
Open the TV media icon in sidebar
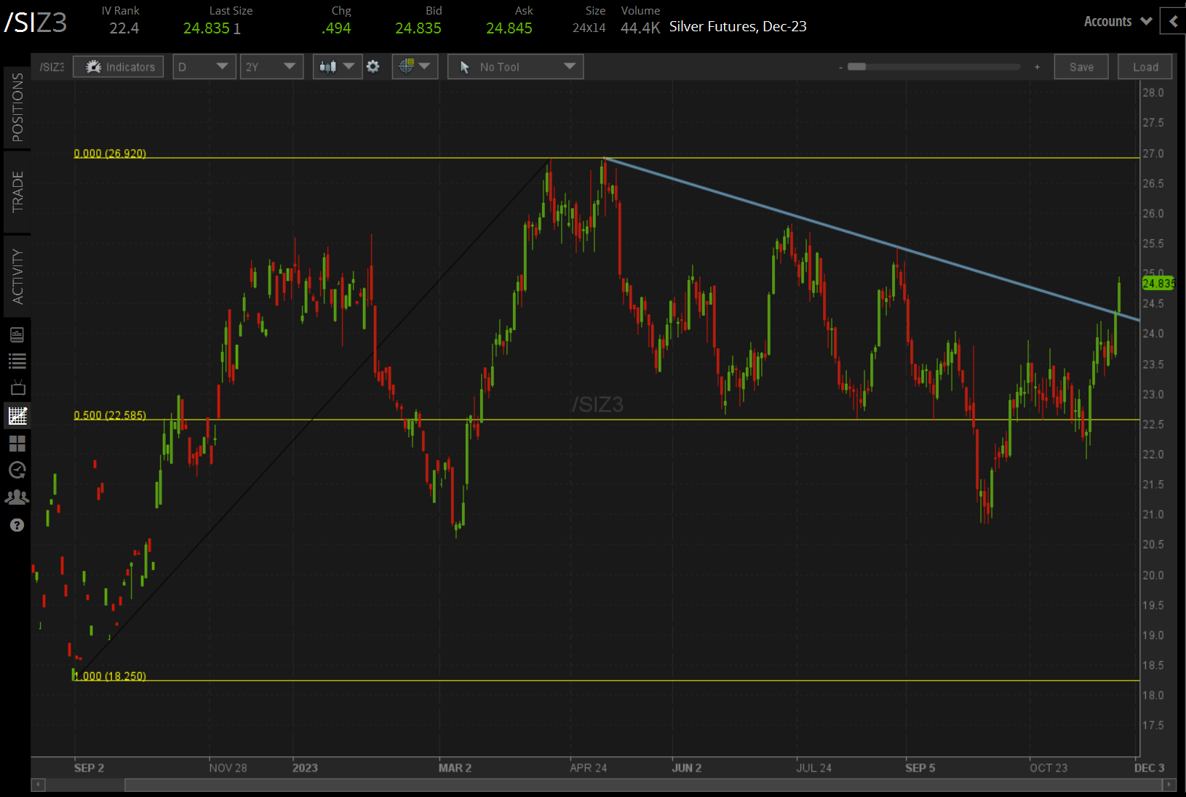click(x=17, y=388)
